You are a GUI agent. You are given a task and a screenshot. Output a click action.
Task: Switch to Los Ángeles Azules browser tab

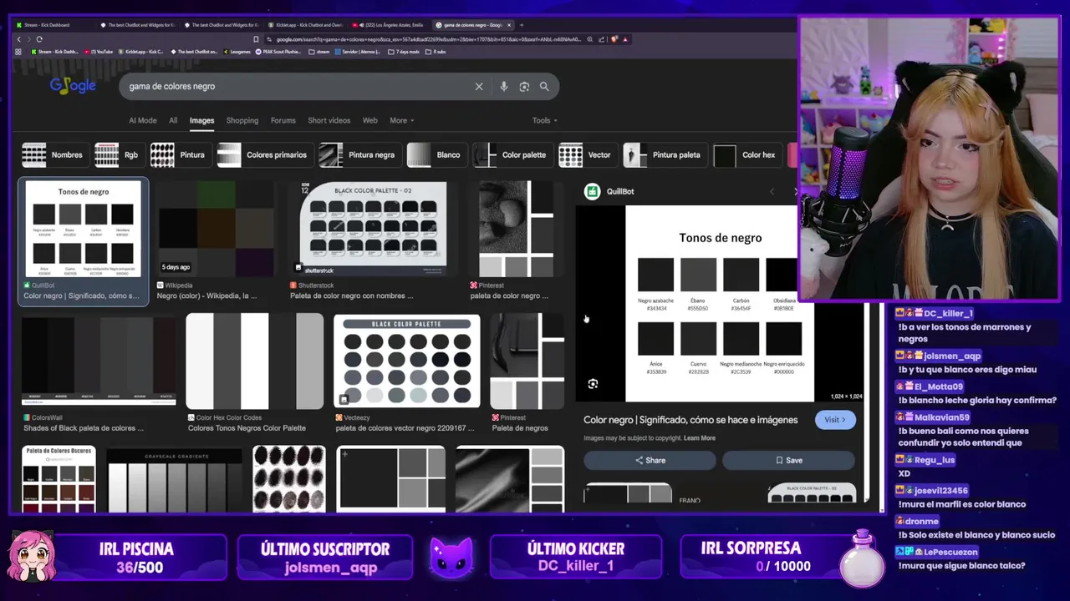[x=389, y=25]
